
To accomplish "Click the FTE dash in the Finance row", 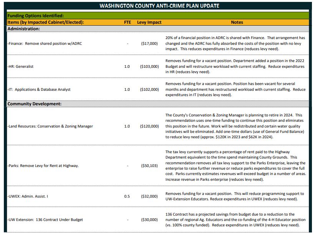I will coord(127,44).
